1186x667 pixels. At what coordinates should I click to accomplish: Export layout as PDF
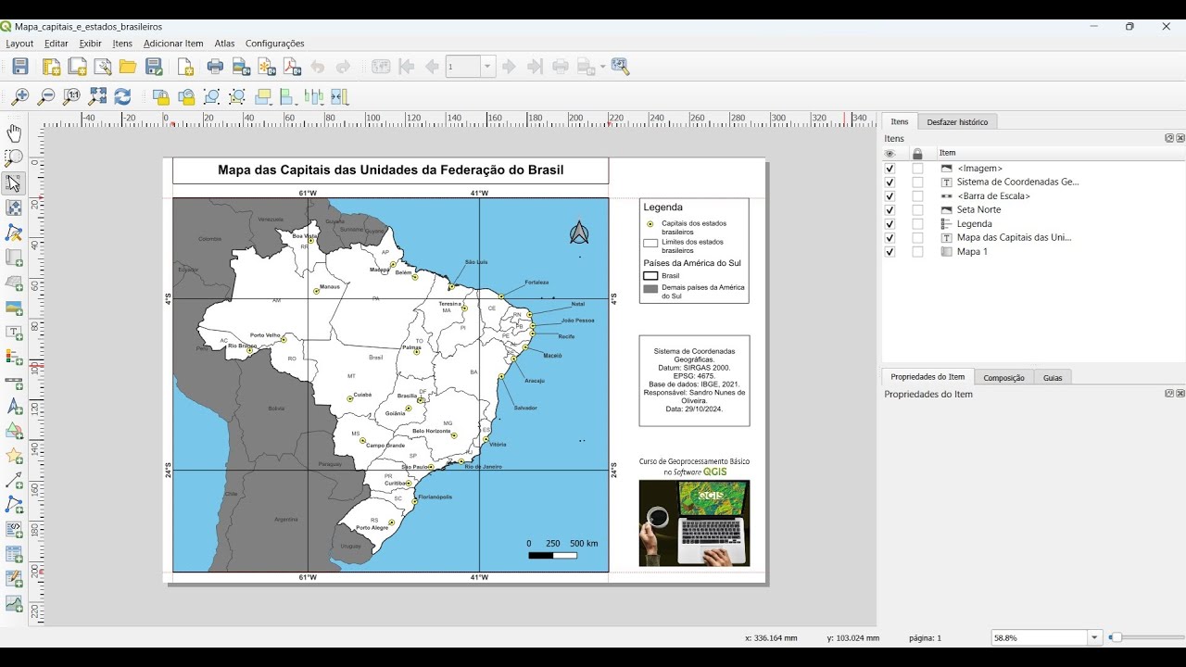click(x=292, y=67)
